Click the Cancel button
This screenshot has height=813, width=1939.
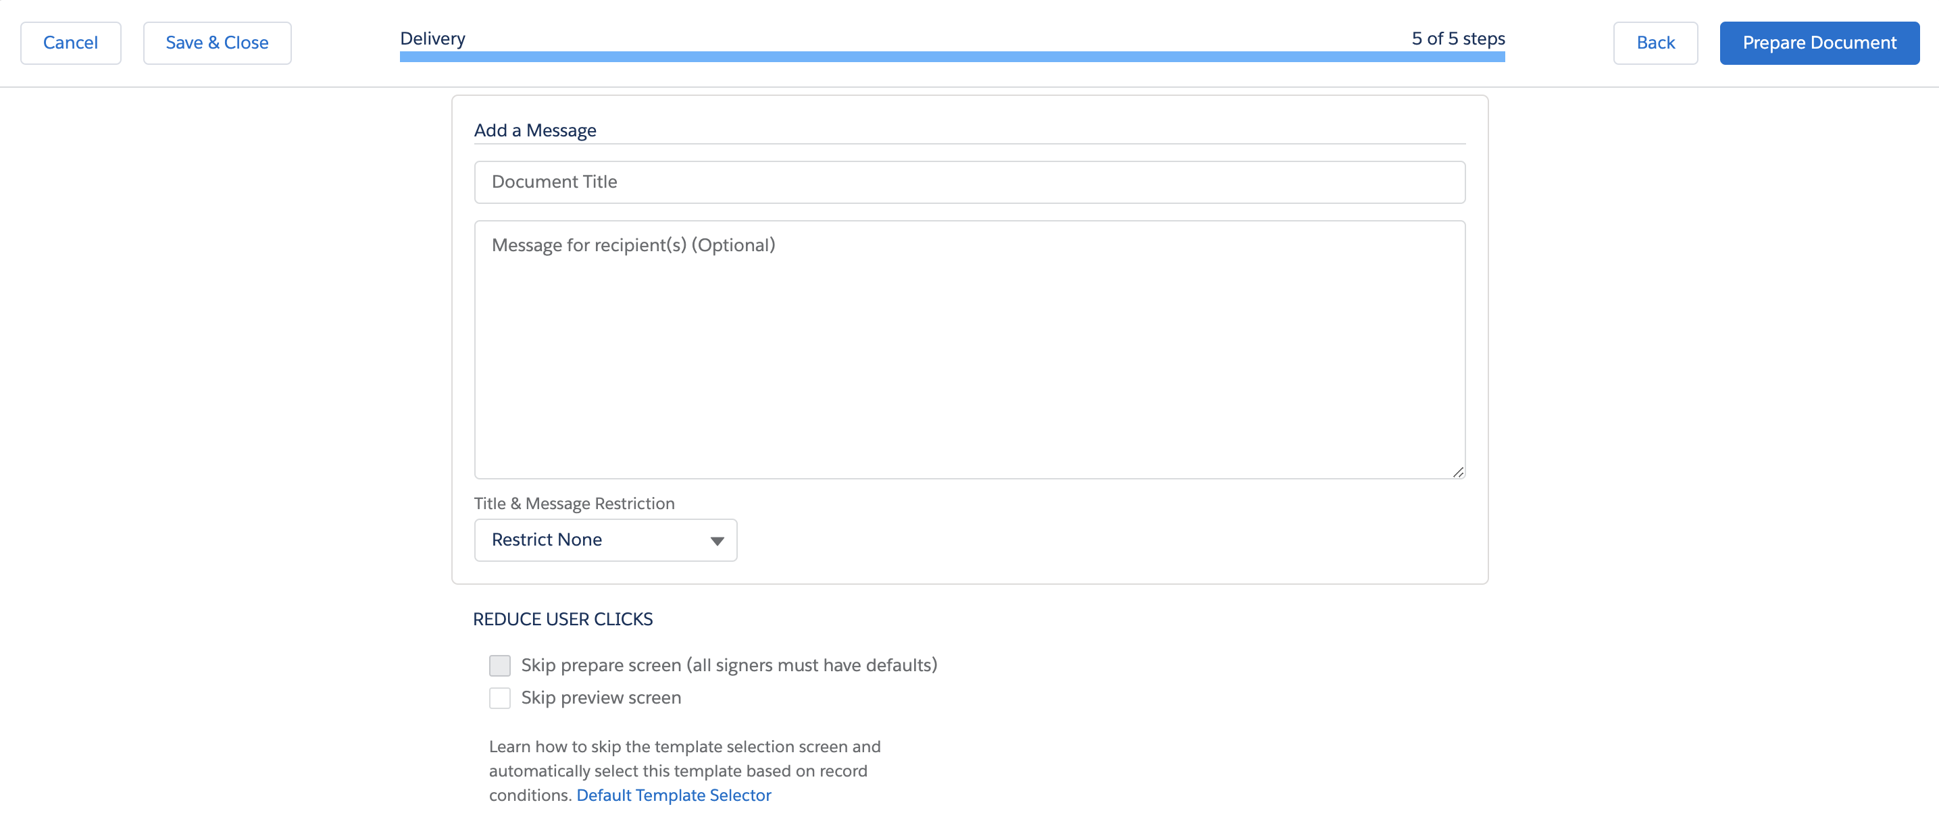pos(70,43)
